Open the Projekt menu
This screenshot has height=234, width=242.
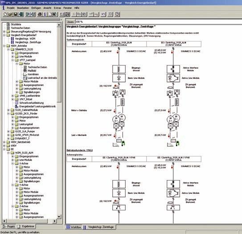(x=11, y=8)
